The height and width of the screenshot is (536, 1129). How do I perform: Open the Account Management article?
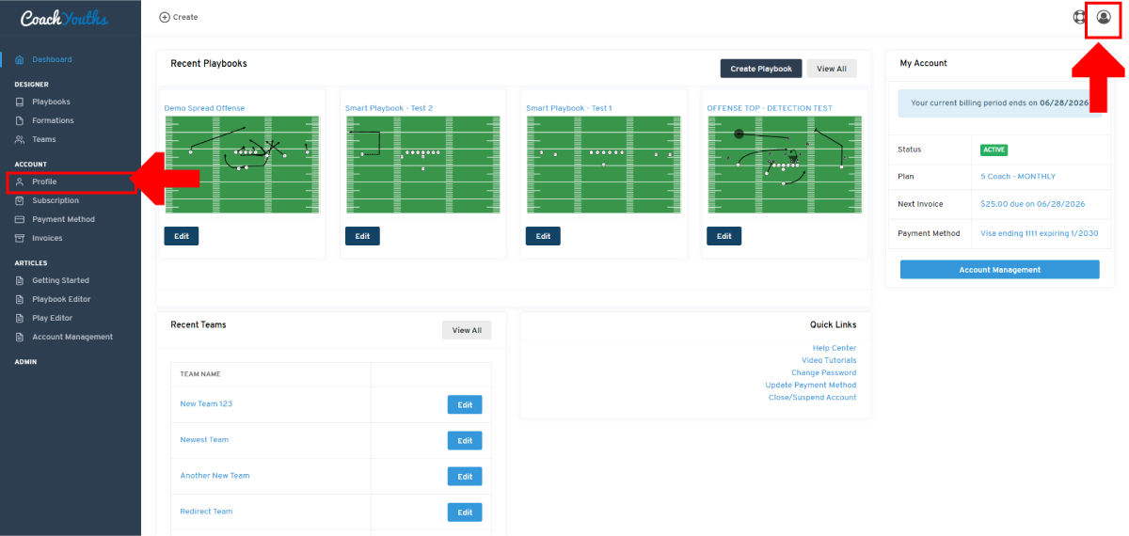click(x=72, y=337)
